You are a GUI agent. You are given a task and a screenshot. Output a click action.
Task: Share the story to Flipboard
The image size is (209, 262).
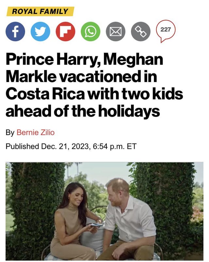(65, 32)
